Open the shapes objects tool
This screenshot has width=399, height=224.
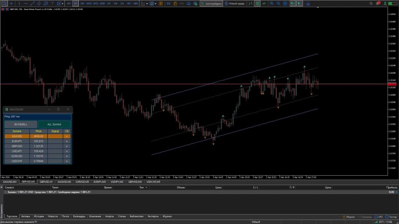click(59, 3)
